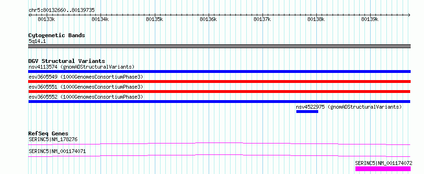Click the SERINC5|NM_001174072 gene label
Image resolution: width=424 pixels, height=174 pixels.
[x=384, y=163]
